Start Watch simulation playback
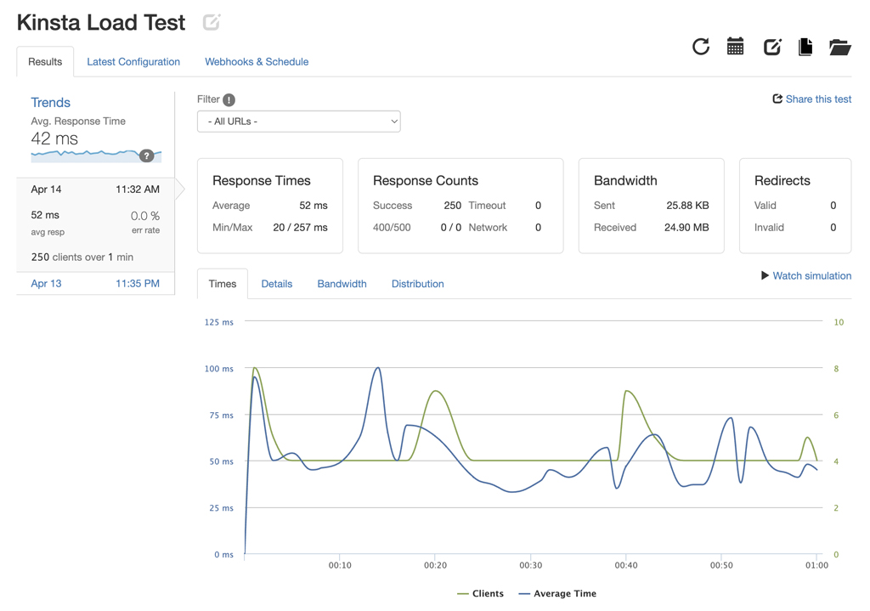This screenshot has width=870, height=611. pos(805,275)
